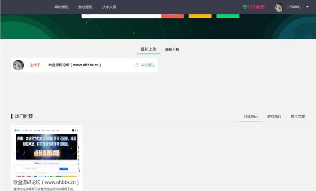Click the 审核通过 status icon
316x191 pixels.
pyautogui.click(x=137, y=65)
